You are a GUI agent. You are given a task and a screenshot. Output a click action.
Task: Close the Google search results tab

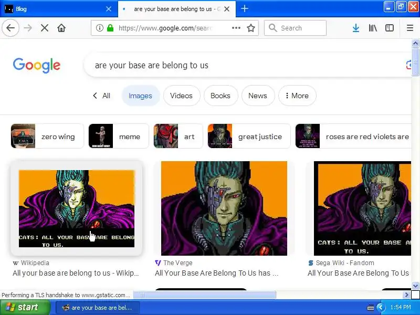coord(227,9)
